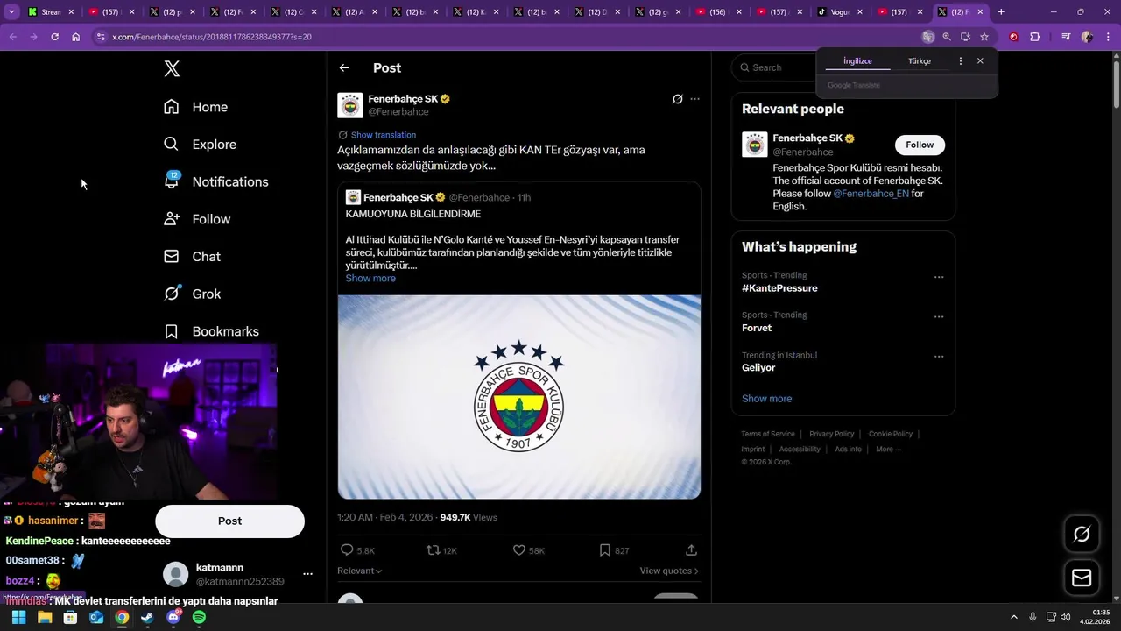Screen dimensions: 1121x631
Task: Click the Privacy Policy footer link
Action: (831, 434)
